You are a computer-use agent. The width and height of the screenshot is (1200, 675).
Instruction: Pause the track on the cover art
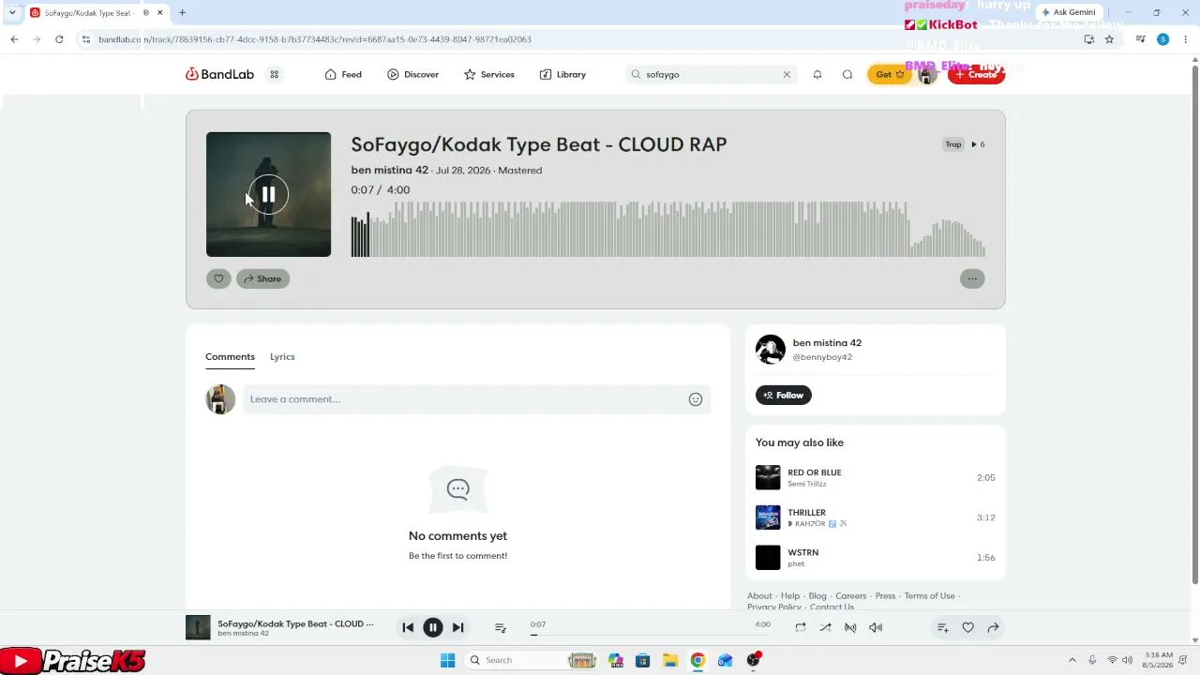(268, 194)
